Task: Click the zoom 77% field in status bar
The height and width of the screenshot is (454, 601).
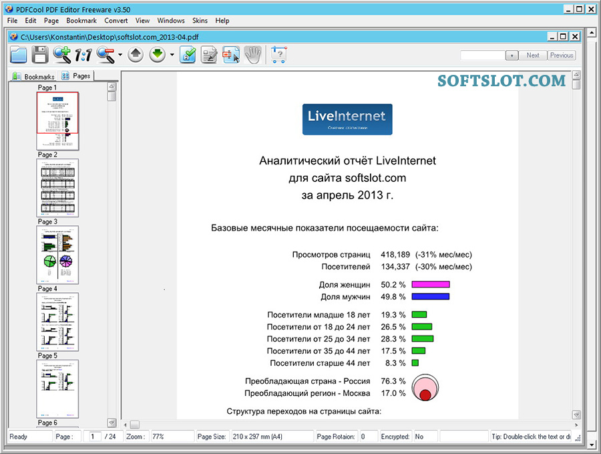Action: [172, 437]
